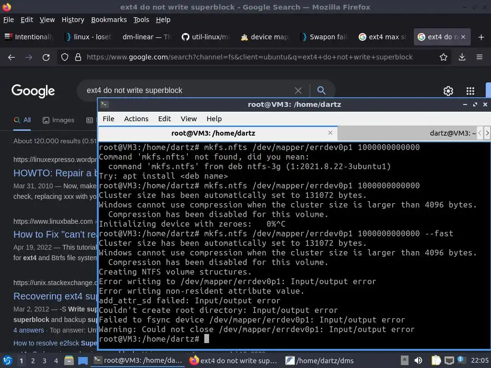Viewport: 491px width, 368px height.
Task: Open Firefox File menu
Action: click(x=9, y=20)
